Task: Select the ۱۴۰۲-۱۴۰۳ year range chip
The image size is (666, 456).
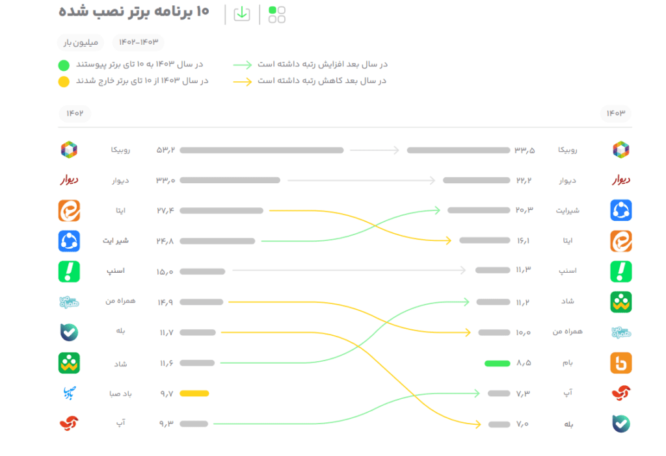Action: [139, 42]
